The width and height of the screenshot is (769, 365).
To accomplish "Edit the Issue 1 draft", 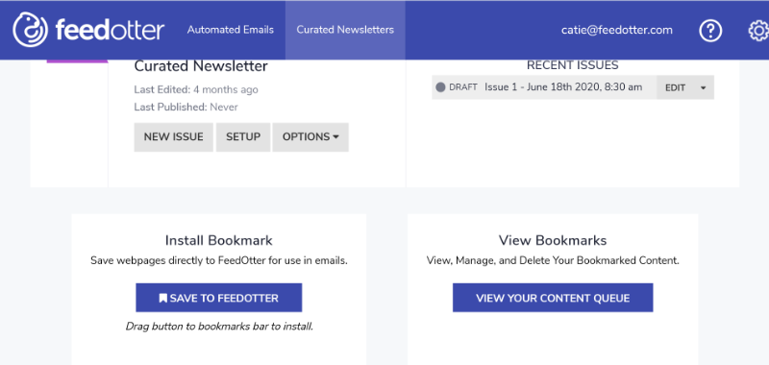I will 676,87.
